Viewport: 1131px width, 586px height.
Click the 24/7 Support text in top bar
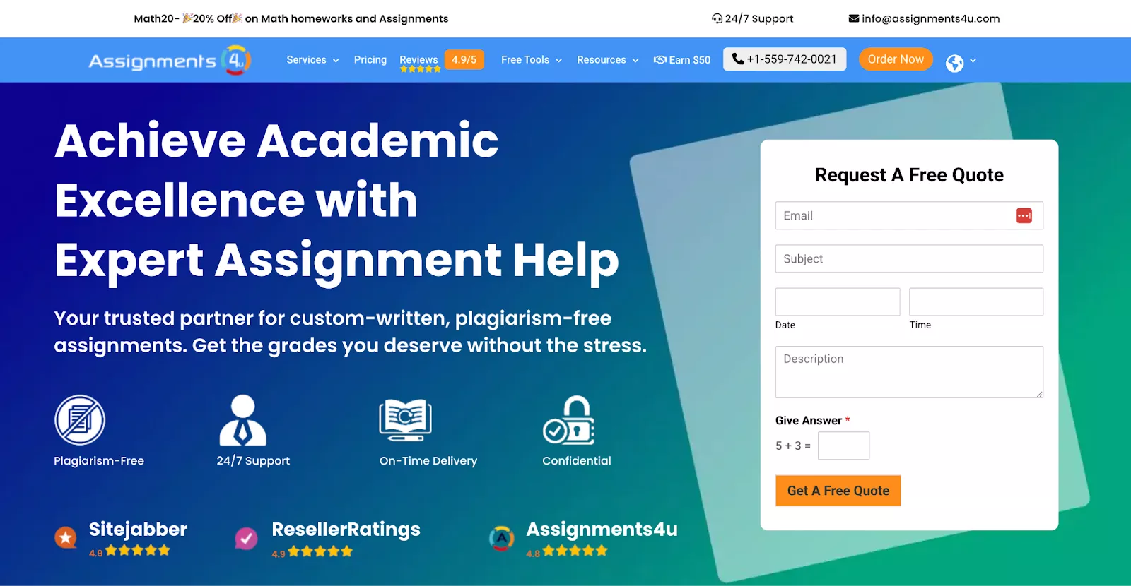[x=759, y=18]
